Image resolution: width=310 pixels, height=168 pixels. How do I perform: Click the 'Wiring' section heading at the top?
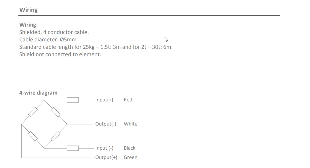click(28, 10)
